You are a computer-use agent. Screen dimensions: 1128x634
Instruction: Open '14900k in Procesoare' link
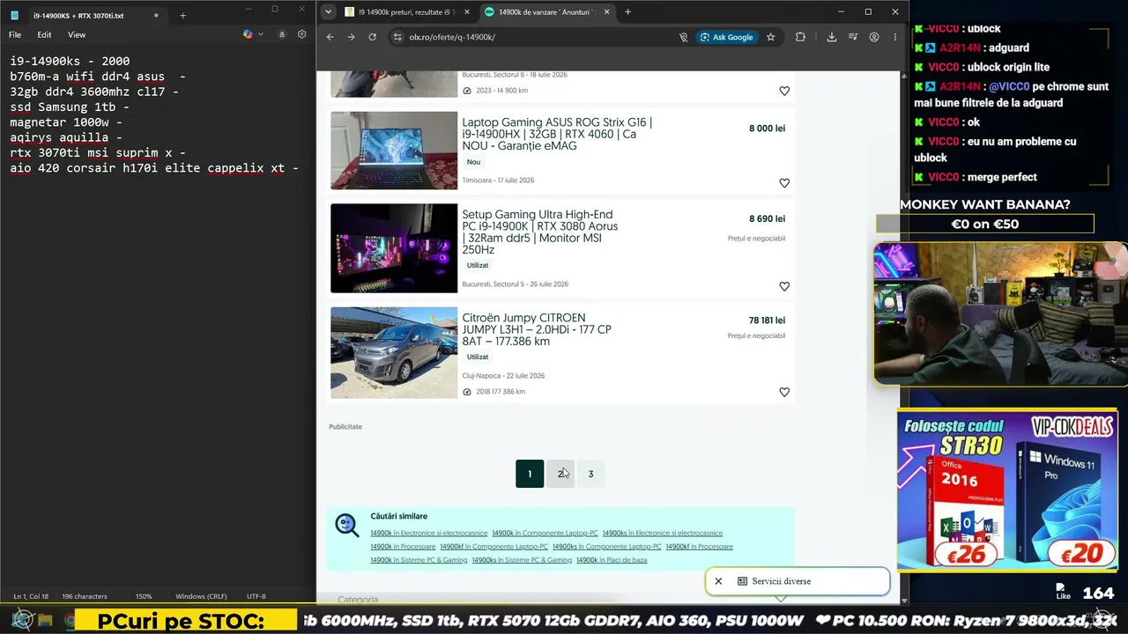pyautogui.click(x=403, y=546)
